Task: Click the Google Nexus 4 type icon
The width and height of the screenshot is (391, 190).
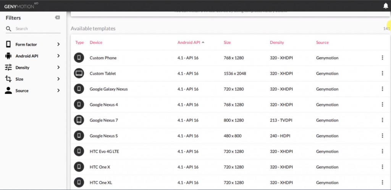Action: [x=79, y=105]
